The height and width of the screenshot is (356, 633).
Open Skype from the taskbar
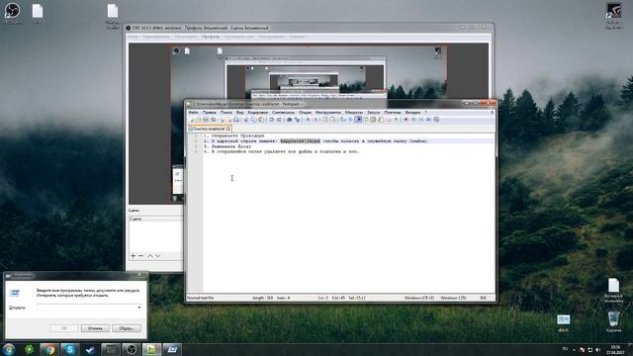tap(70, 349)
